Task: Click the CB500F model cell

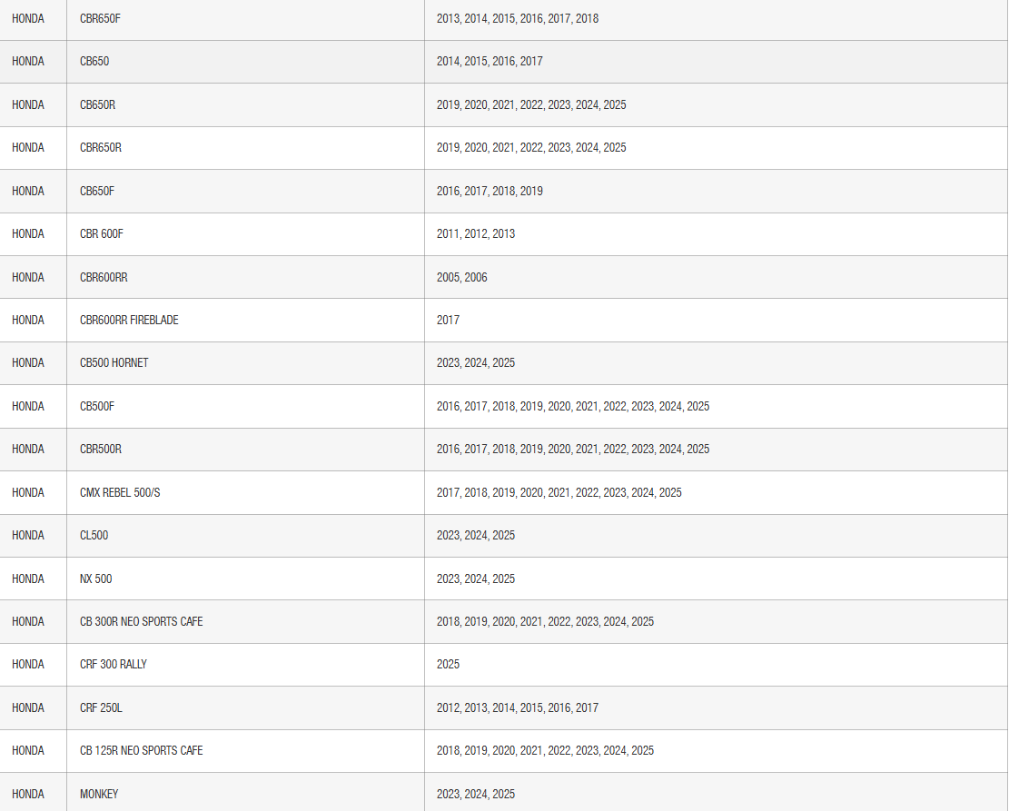Action: [97, 406]
